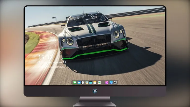Launch the Preview app icon in dock

pyautogui.click(x=87, y=82)
